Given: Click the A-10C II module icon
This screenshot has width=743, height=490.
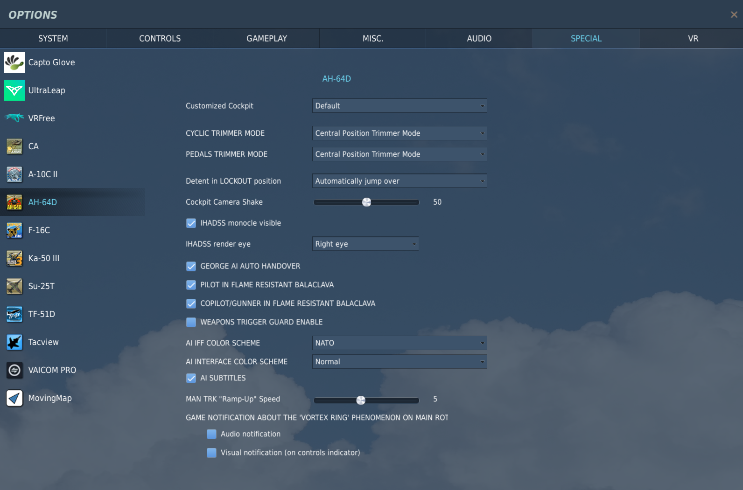Looking at the screenshot, I should pyautogui.click(x=14, y=174).
